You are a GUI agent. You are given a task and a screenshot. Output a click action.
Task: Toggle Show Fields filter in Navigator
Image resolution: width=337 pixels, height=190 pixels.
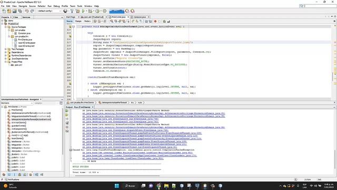point(9,175)
